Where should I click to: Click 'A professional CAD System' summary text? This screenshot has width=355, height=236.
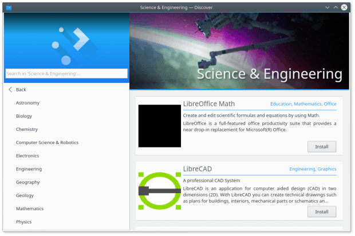[211, 181]
